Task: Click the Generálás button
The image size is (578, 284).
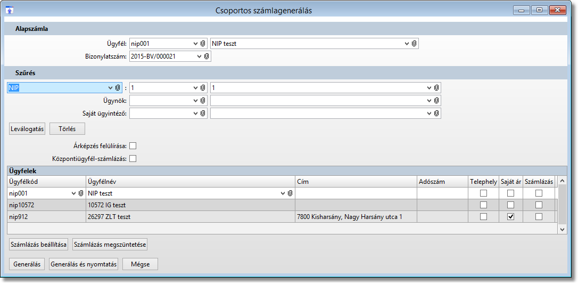Action: click(27, 264)
